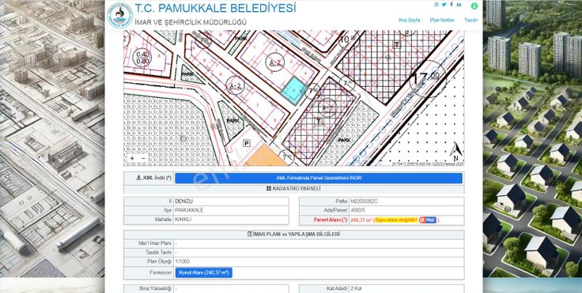Zoom out the map with minus button
This screenshot has width=582, height=293.
[143, 159]
